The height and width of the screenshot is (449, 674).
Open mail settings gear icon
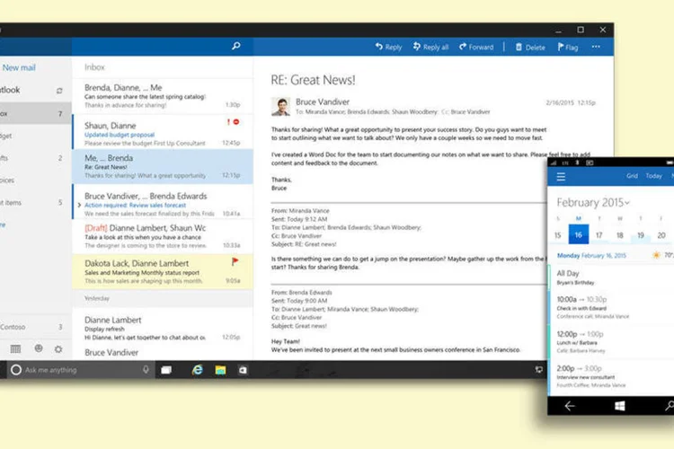click(x=58, y=349)
